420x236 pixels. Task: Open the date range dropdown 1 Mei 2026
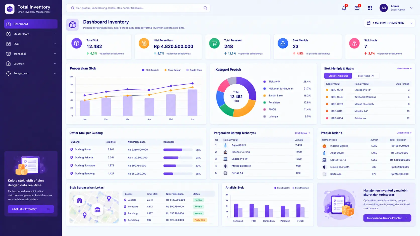tap(389, 23)
